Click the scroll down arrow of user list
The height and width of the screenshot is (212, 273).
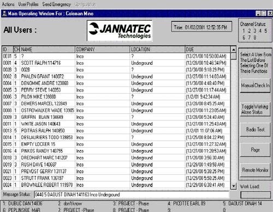click(233, 186)
